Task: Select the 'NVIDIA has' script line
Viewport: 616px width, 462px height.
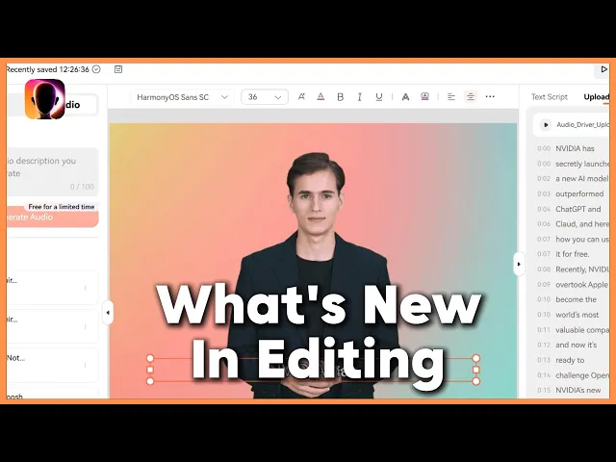Action: [573, 148]
